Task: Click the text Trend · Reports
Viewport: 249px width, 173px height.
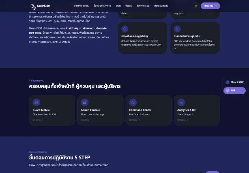Action: click(x=186, y=114)
